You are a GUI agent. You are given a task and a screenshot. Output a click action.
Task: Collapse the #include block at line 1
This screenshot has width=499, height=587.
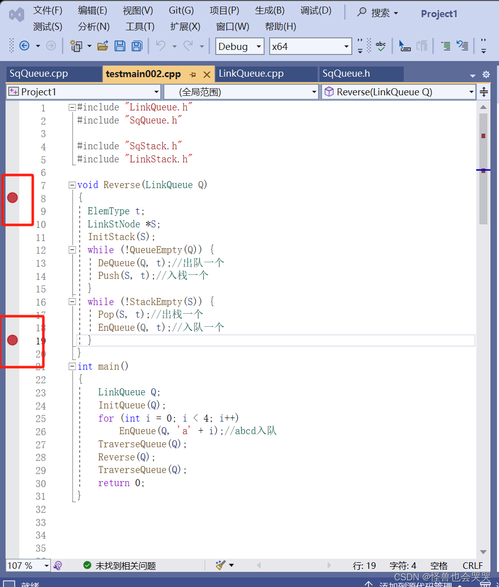(72, 108)
